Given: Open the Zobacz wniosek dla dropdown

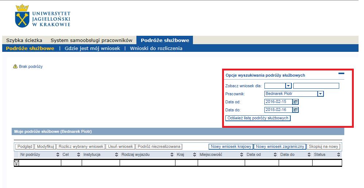Looking at the screenshot, I should click(288, 86).
